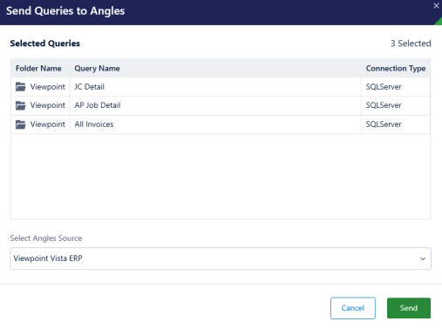Click folder icon in AP Job Detail row
This screenshot has width=442, height=328.
point(21,105)
